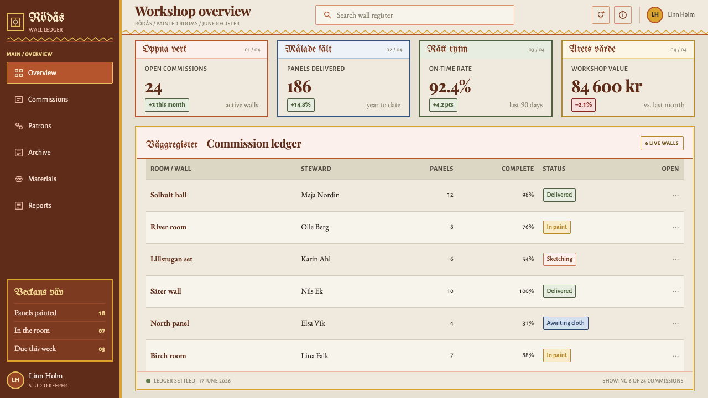Open row options for River room
This screenshot has width=708, height=398.
(x=675, y=227)
